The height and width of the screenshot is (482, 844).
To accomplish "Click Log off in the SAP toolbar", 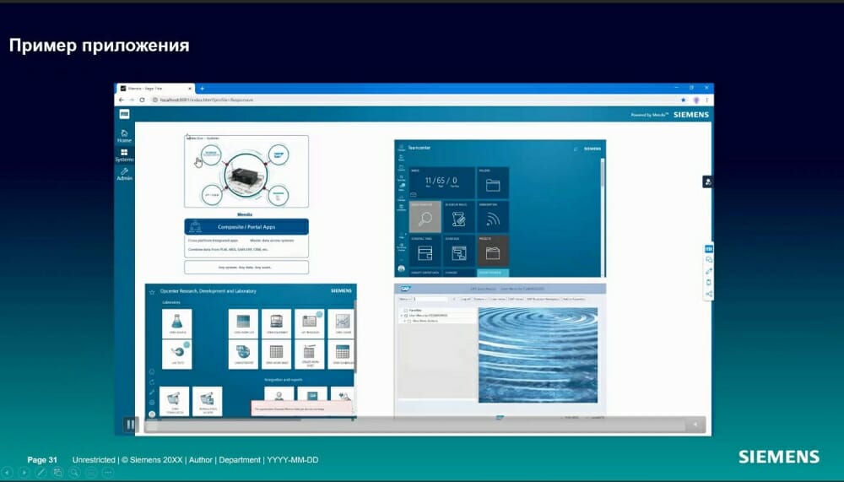I will click(465, 299).
